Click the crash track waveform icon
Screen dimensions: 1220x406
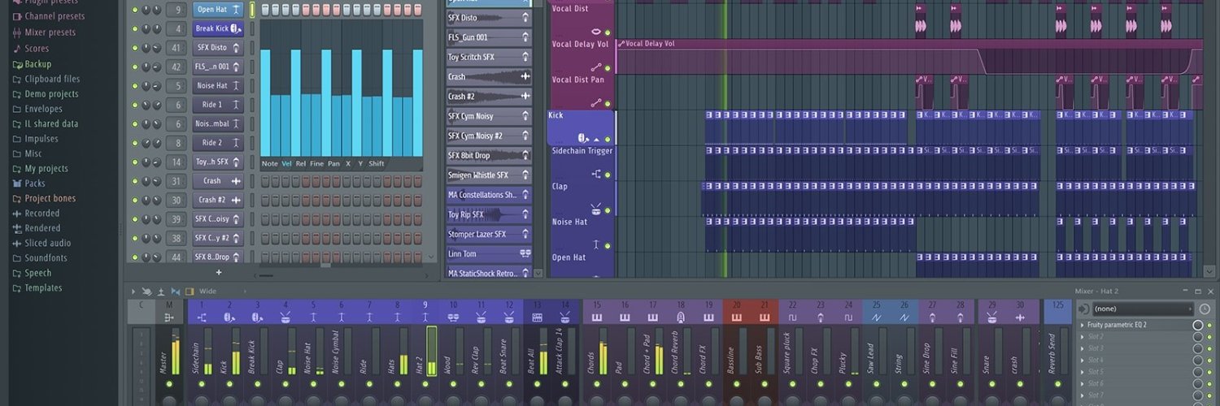1019,317
